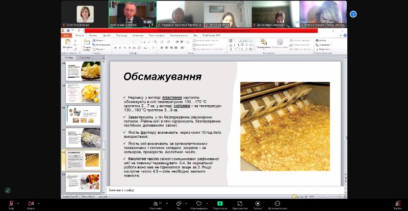This screenshot has width=408, height=211.
Task: Select the active speaker video tile with green border
Action: pyautogui.click(x=133, y=14)
